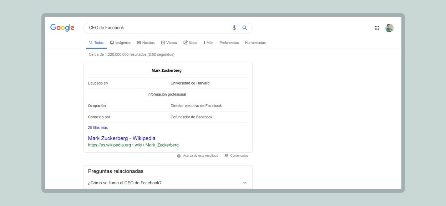The image size is (446, 206).
Task: Click the Comentarios link
Action: click(x=239, y=156)
